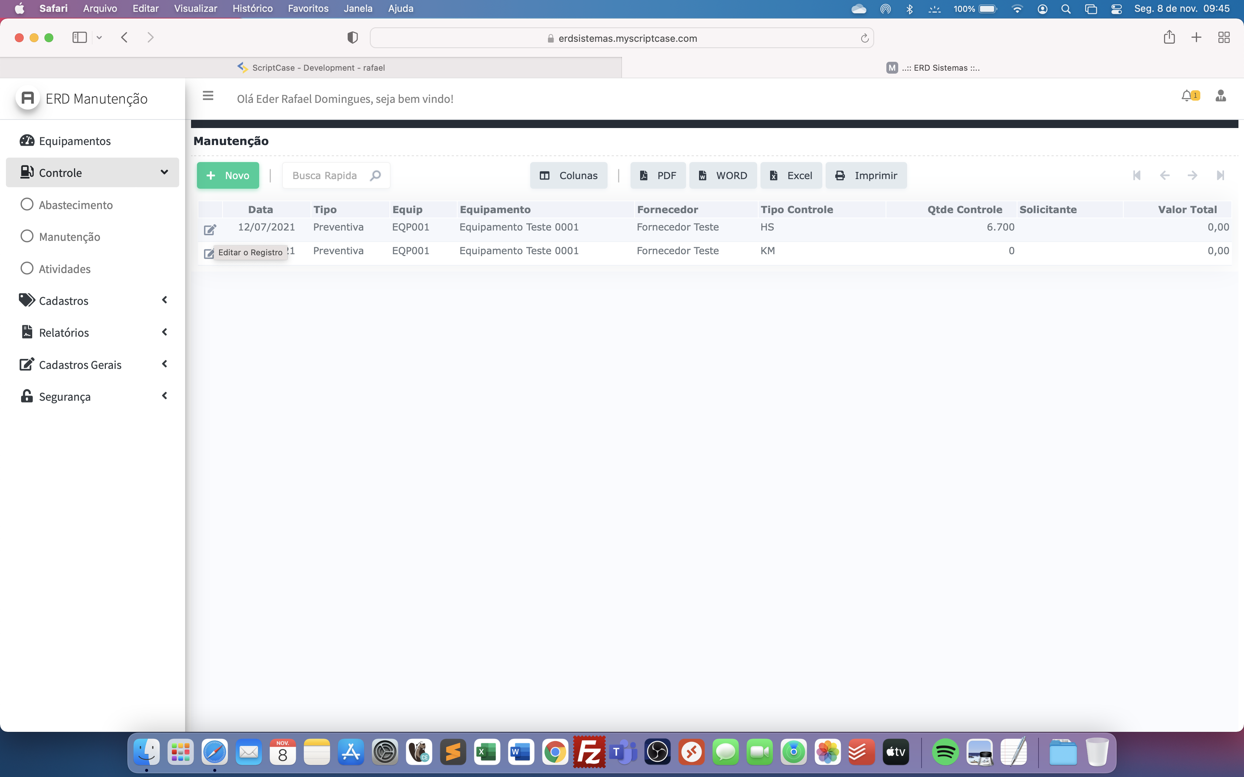Click the Novo button
Viewport: 1244px width, 777px height.
pos(228,175)
